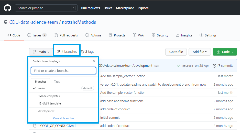Open 'add hash and theme functions' commit
Viewport: 240px width, 133px height.
pos(122,101)
